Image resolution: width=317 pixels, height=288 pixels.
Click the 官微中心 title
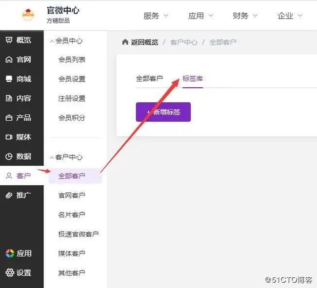[x=63, y=10]
